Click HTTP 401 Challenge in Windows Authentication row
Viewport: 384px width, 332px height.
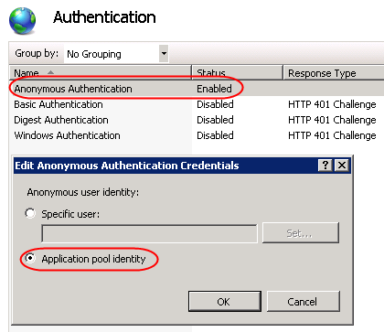332,135
